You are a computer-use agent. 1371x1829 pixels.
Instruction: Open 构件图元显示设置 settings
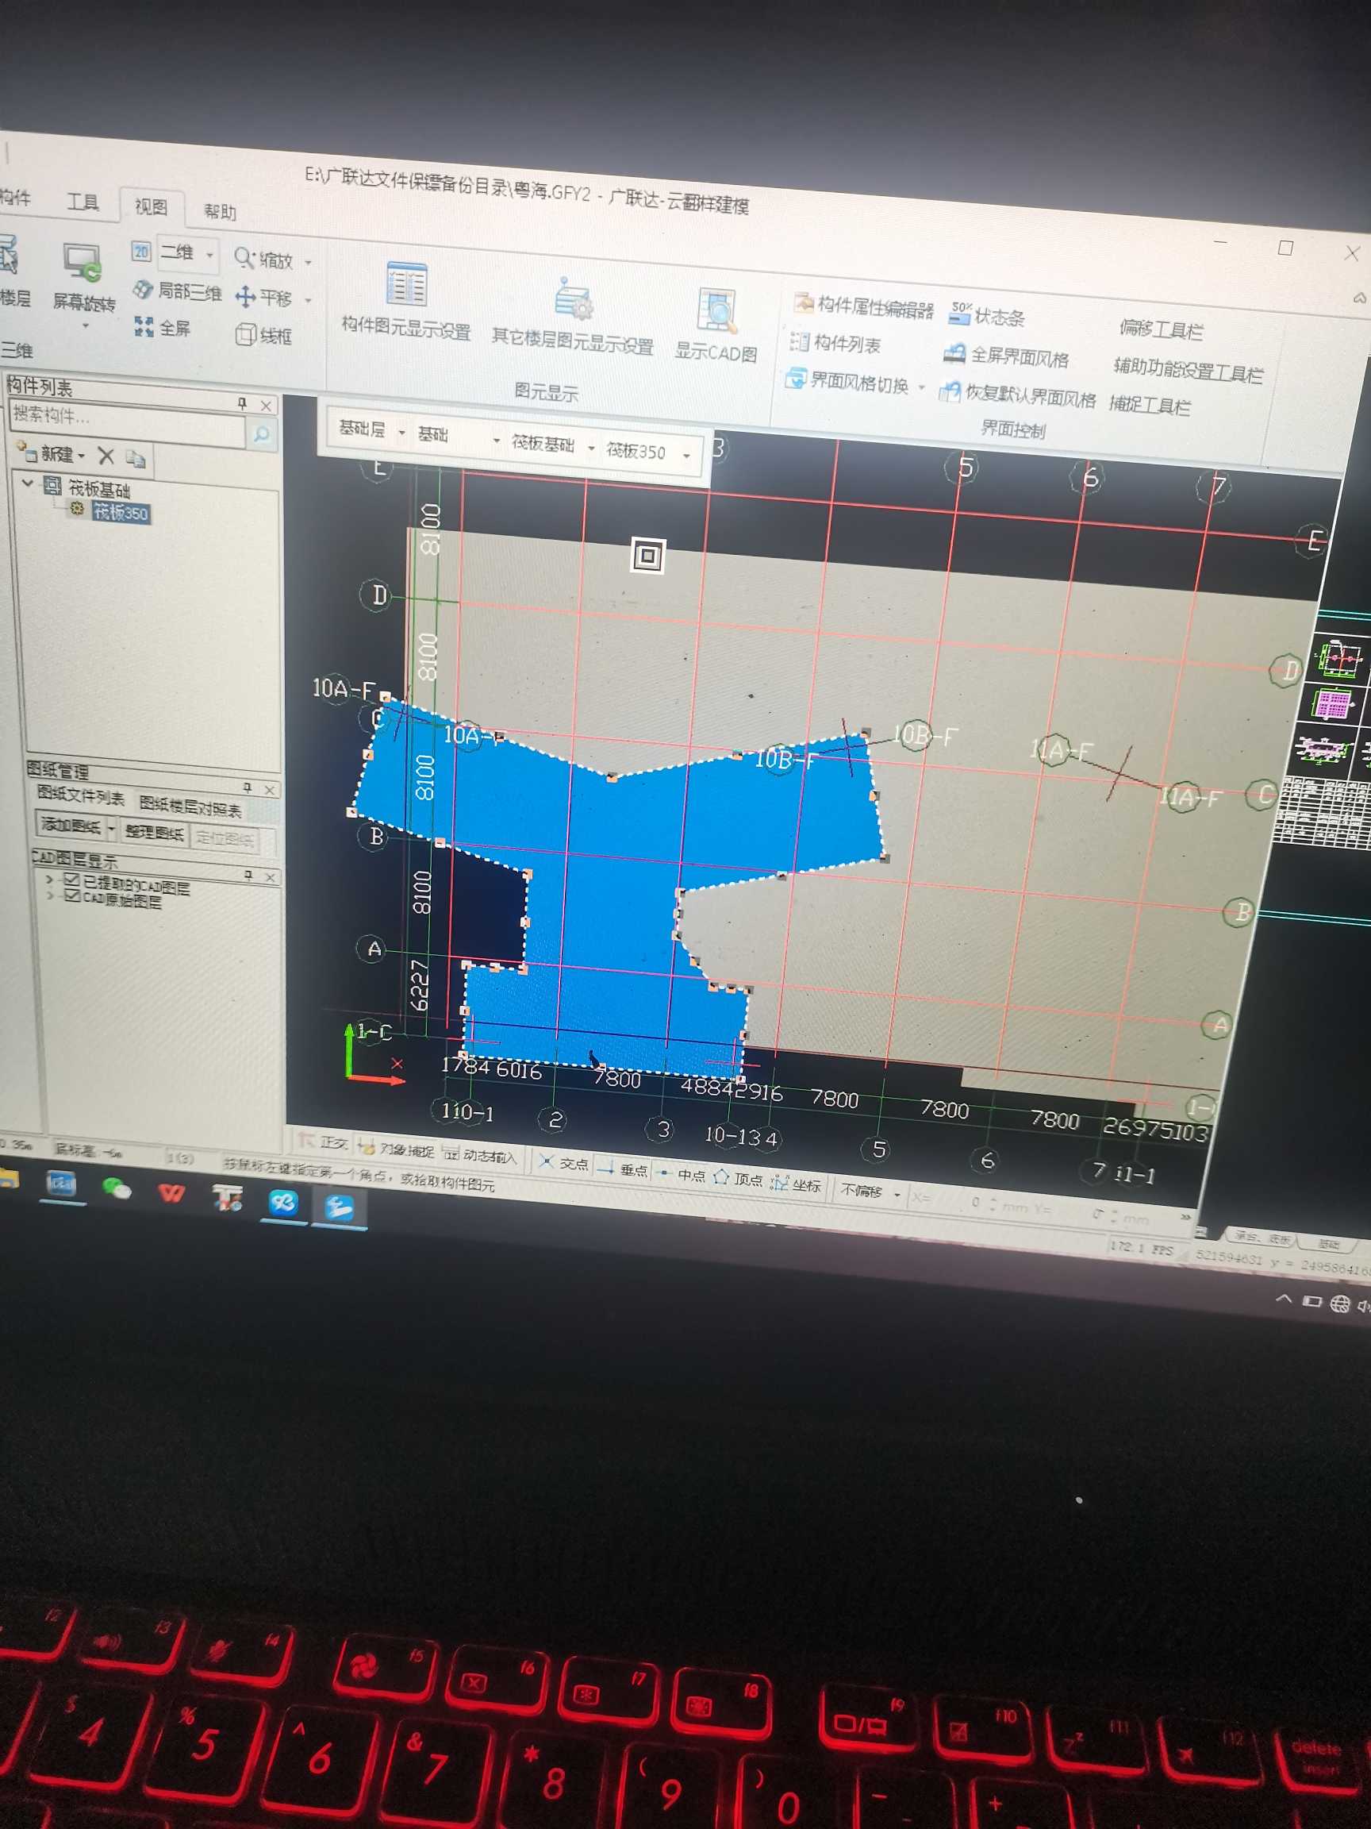click(x=405, y=301)
